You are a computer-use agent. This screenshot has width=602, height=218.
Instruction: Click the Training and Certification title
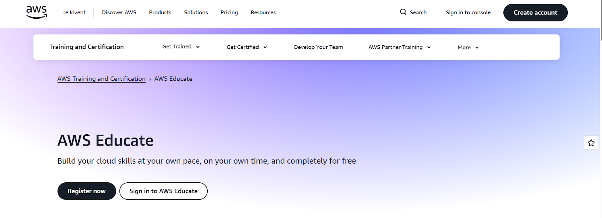point(87,47)
